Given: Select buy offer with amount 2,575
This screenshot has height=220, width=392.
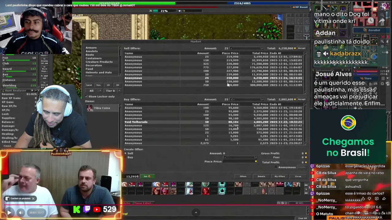Looking at the screenshot, I should (x=213, y=143).
